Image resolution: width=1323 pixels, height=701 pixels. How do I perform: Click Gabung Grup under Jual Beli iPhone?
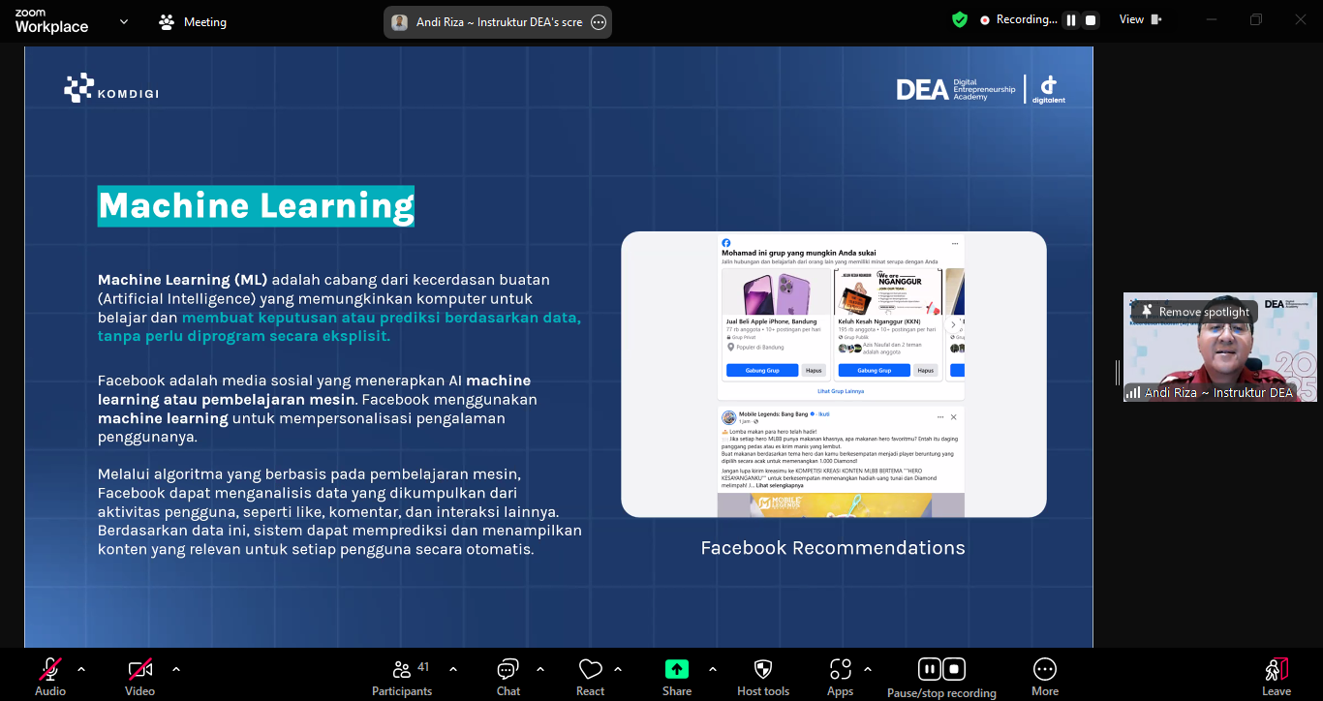click(762, 370)
